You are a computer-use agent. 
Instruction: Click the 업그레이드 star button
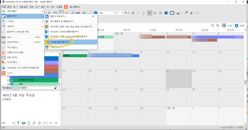pyautogui.click(x=66, y=7)
